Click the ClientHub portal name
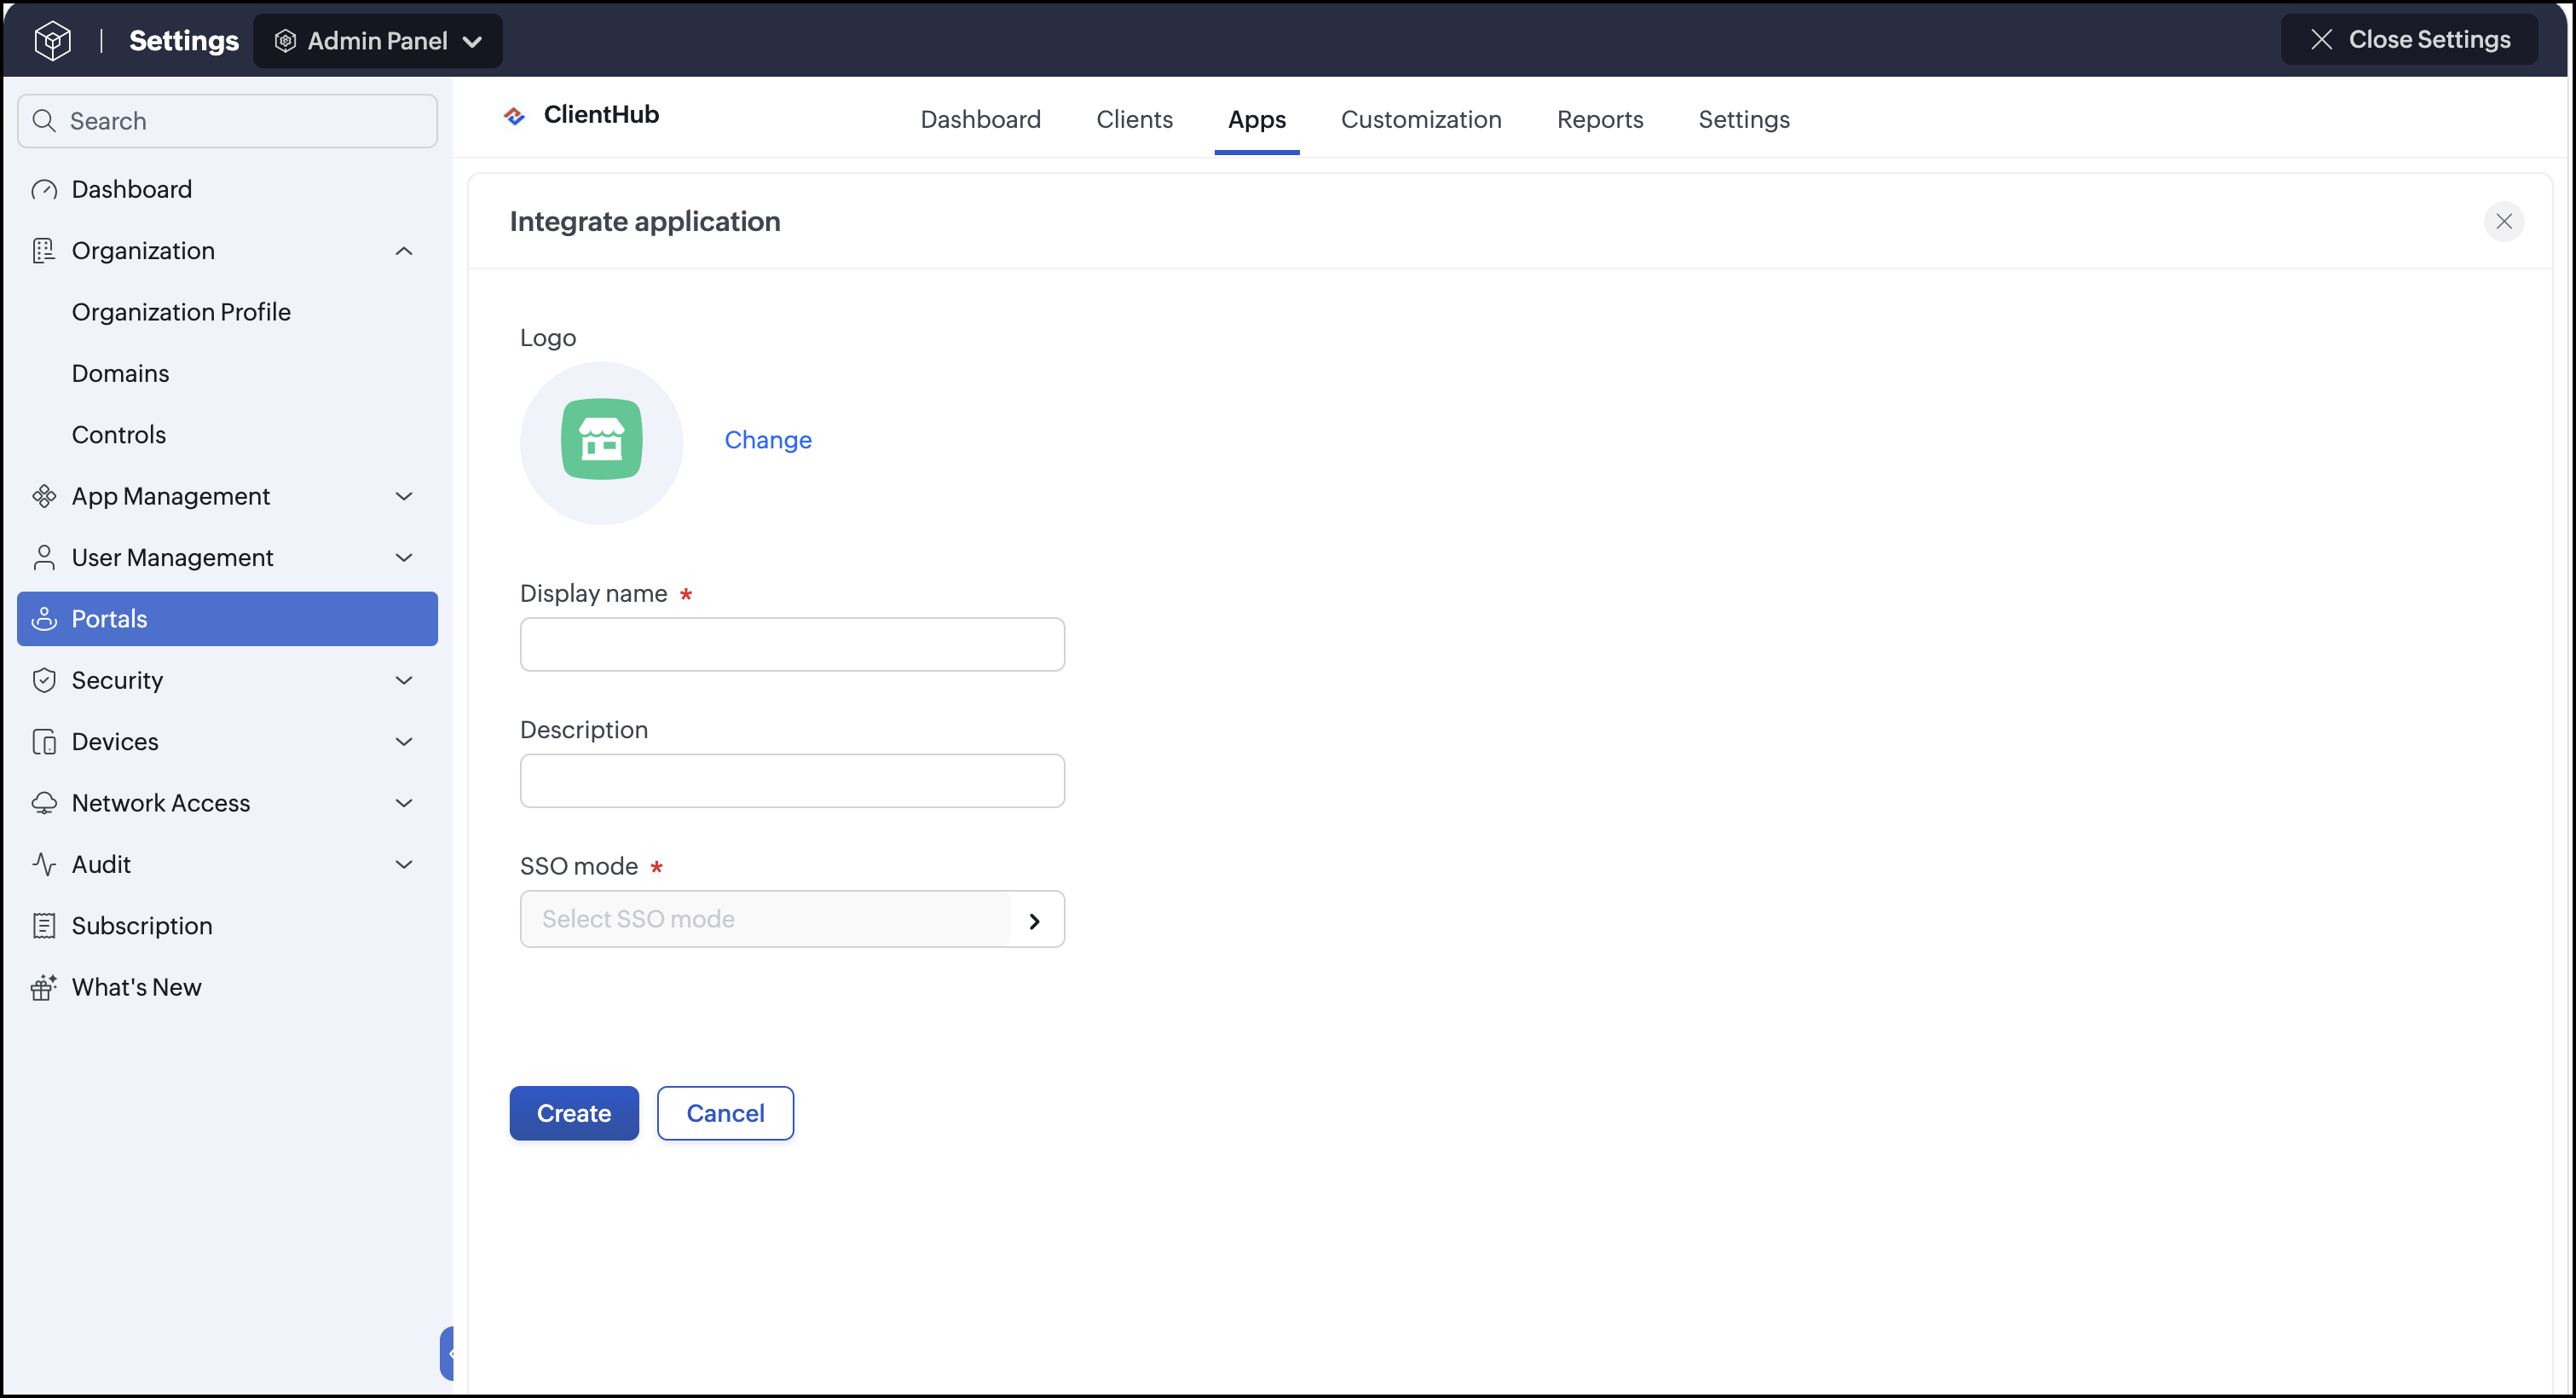2576x1398 pixels. click(601, 115)
